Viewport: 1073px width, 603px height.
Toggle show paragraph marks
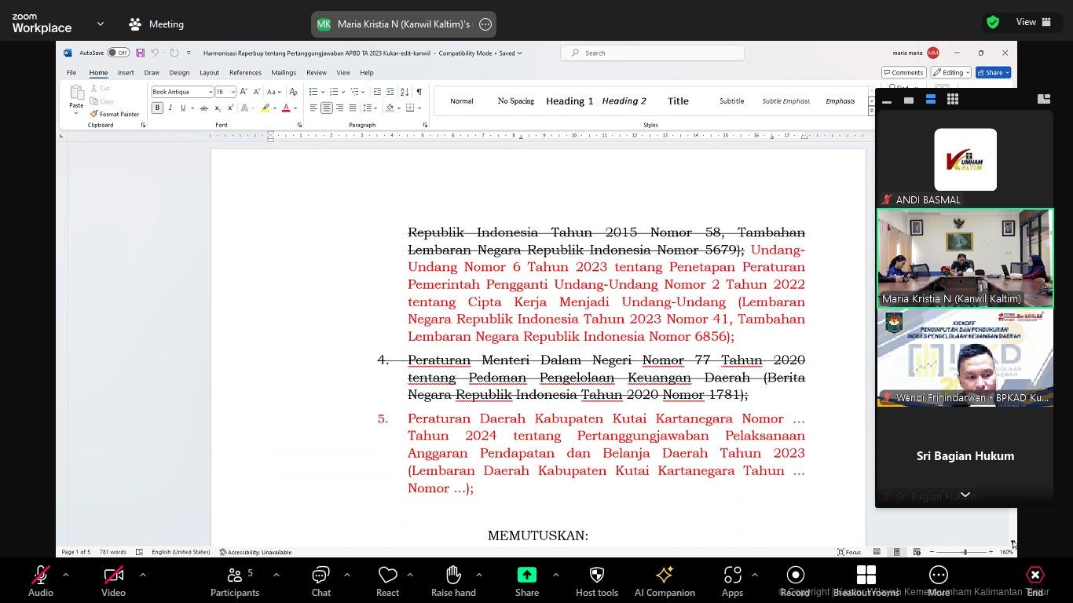pos(419,92)
